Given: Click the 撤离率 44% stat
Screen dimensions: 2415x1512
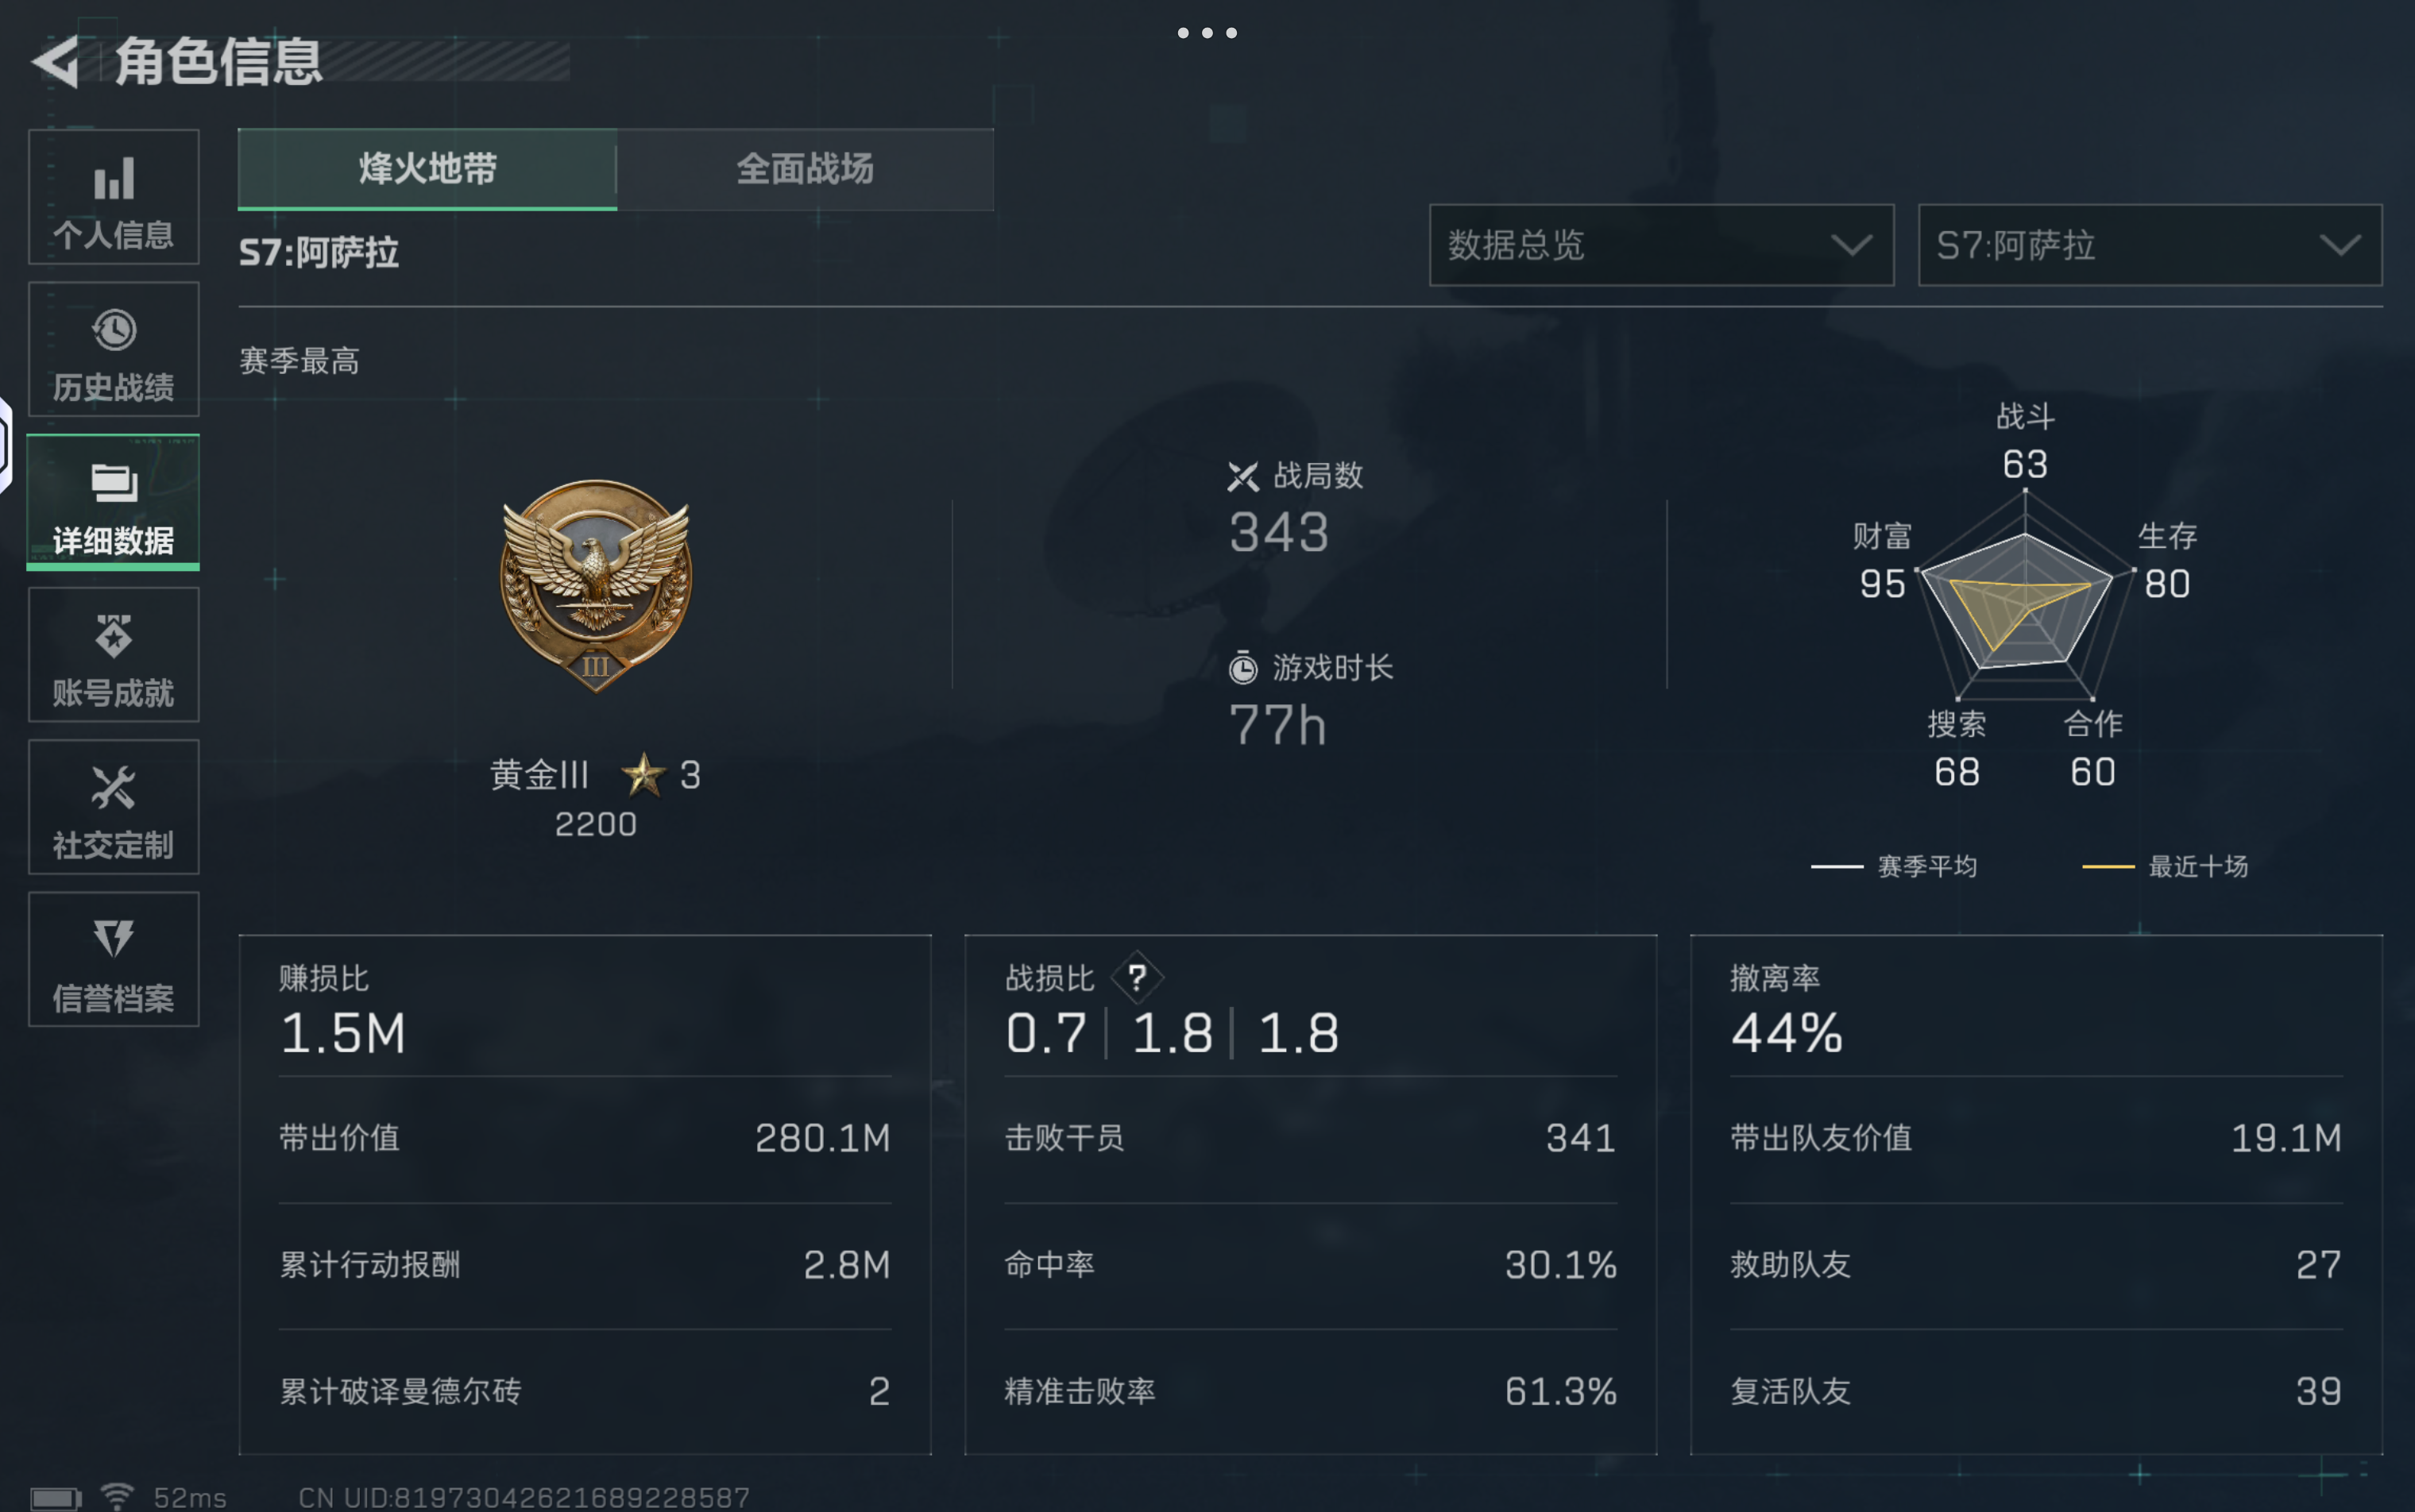Looking at the screenshot, I should [1787, 1010].
